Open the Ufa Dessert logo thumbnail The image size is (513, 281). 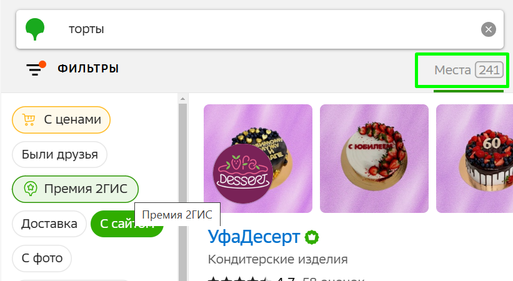243,174
